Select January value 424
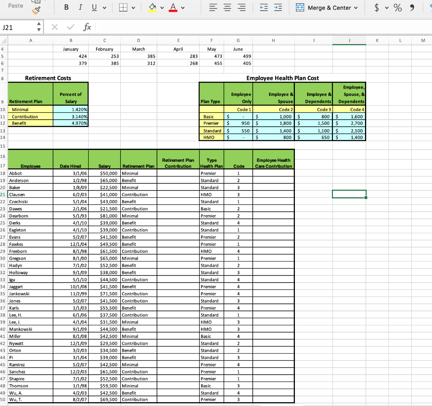Viewport: 432px width, 406px height. click(x=70, y=56)
